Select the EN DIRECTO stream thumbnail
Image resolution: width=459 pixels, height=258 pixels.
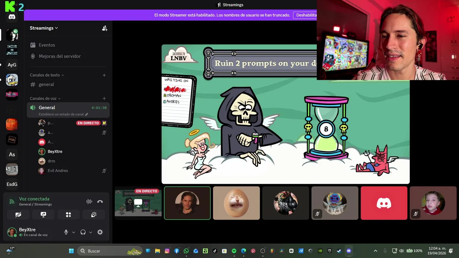pos(138,203)
